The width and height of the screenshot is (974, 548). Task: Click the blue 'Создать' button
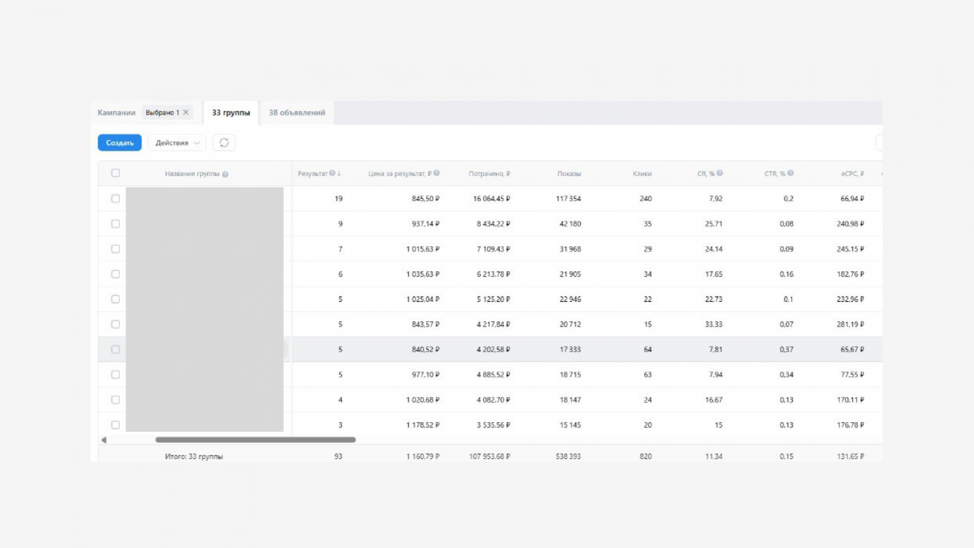click(x=120, y=142)
